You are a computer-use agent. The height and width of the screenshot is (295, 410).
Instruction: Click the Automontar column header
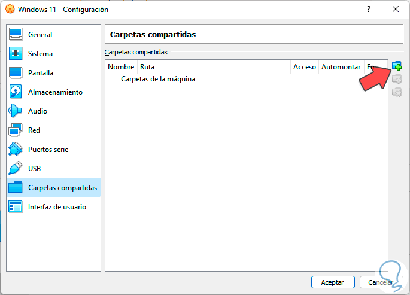pyautogui.click(x=340, y=67)
